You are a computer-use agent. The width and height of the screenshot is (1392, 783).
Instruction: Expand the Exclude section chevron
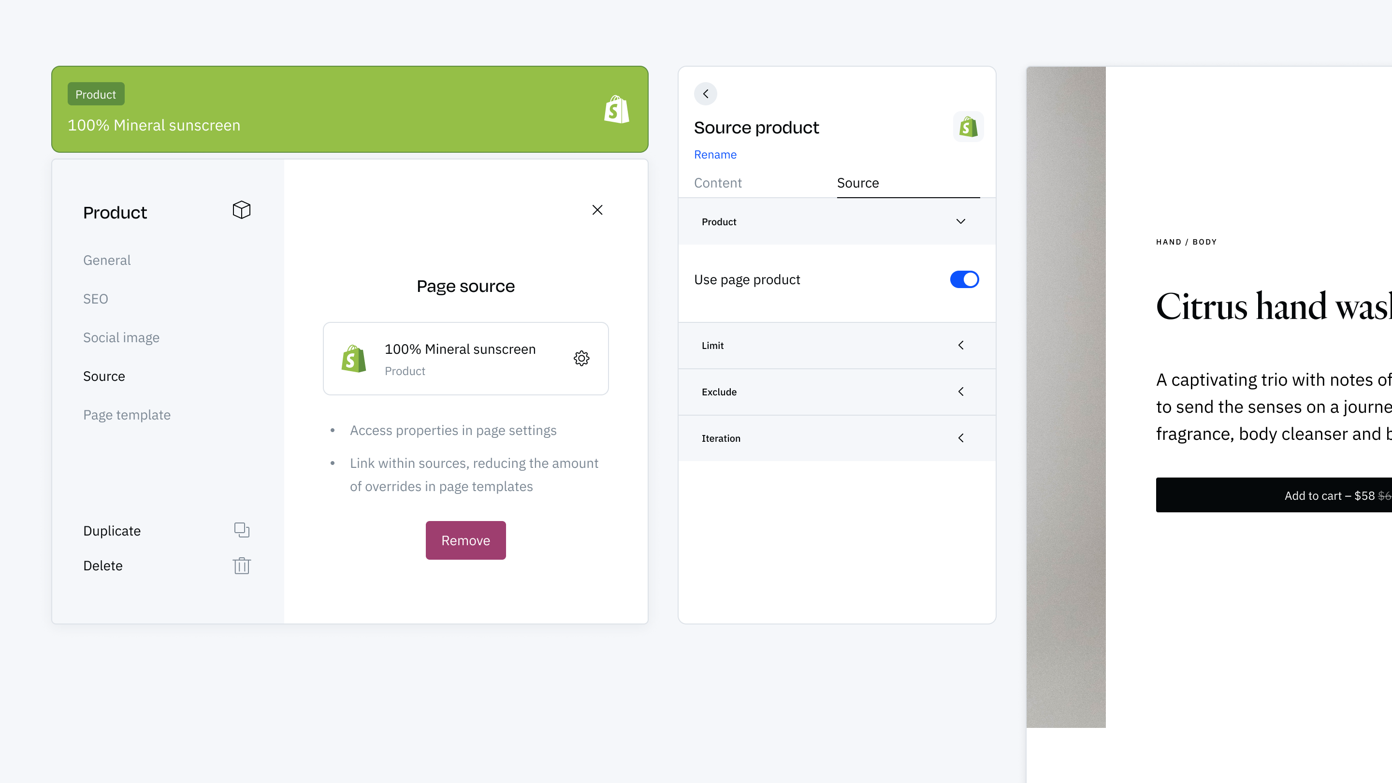point(962,391)
